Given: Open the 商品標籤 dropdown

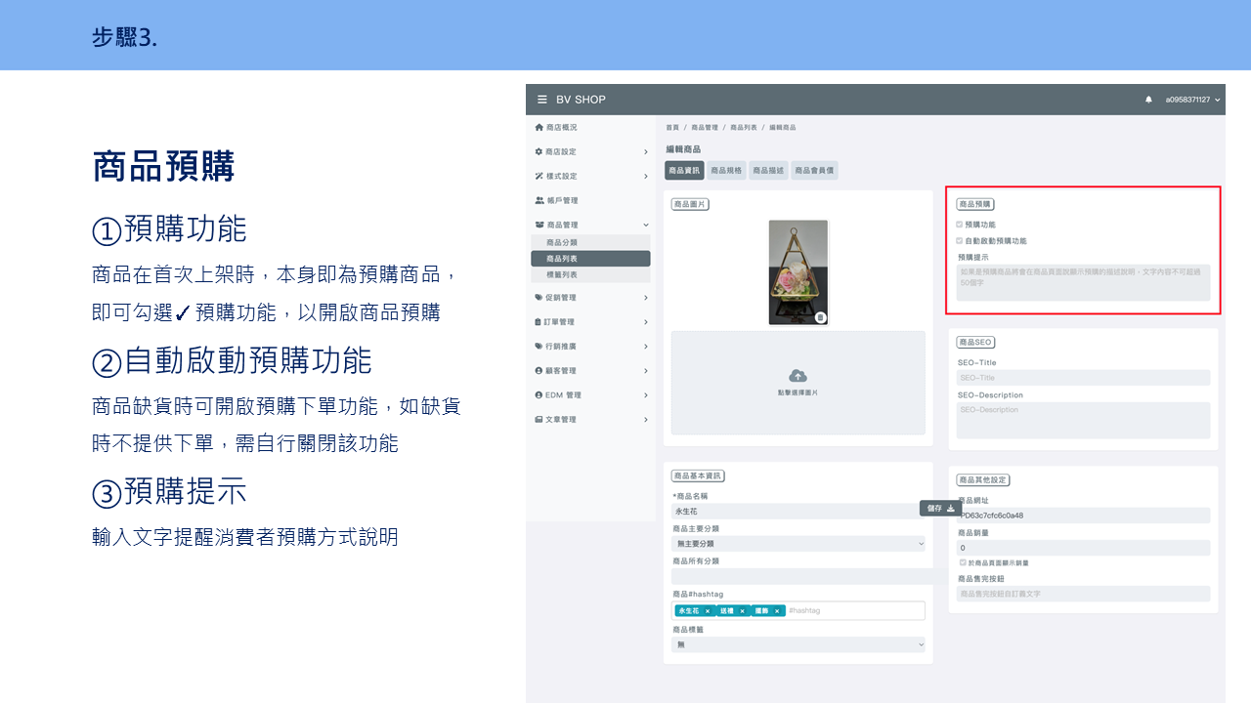Looking at the screenshot, I should click(x=798, y=644).
